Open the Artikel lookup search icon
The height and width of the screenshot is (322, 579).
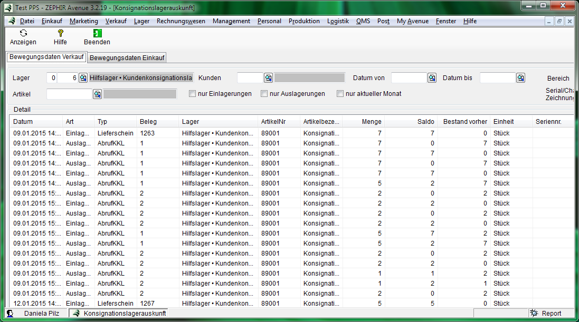coord(97,94)
